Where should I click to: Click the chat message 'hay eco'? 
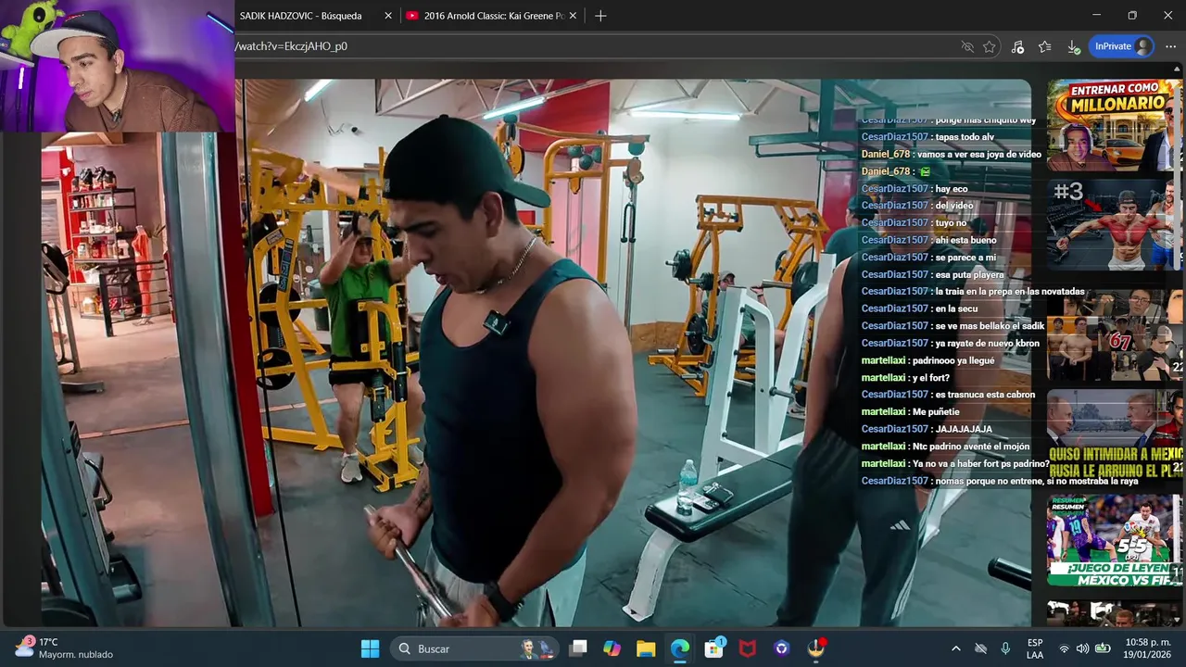click(952, 188)
